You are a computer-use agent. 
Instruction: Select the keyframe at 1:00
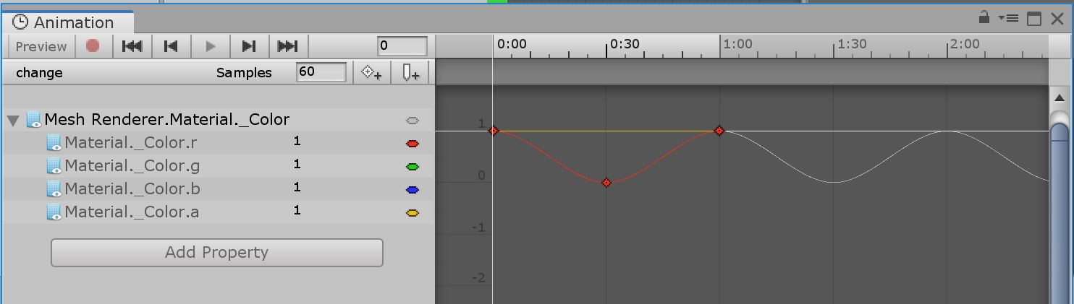point(719,131)
